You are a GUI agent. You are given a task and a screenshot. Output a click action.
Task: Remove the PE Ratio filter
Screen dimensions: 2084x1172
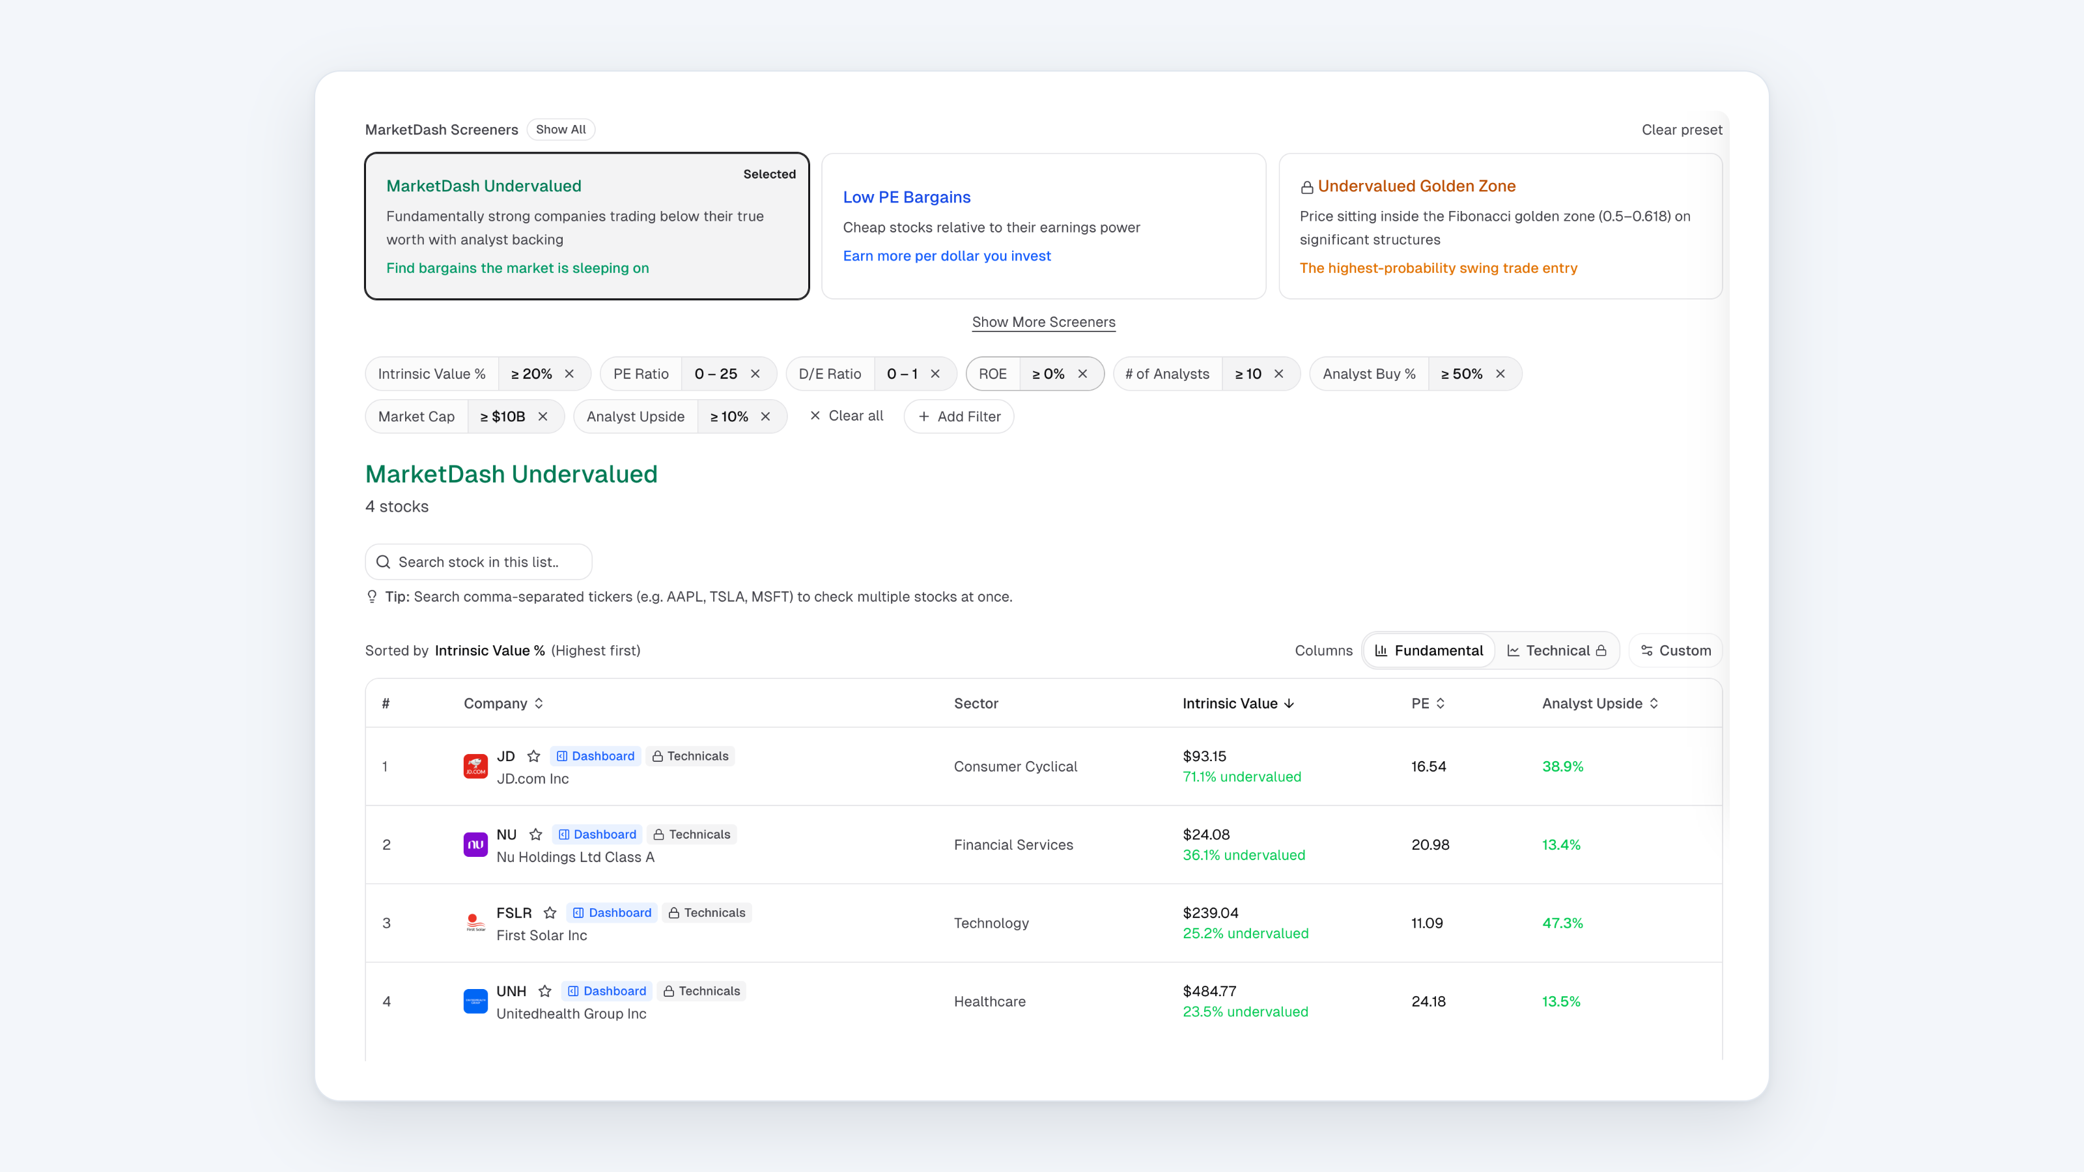755,374
